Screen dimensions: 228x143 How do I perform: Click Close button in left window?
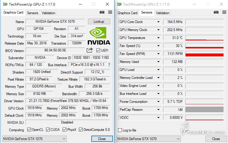(x=102, y=139)
